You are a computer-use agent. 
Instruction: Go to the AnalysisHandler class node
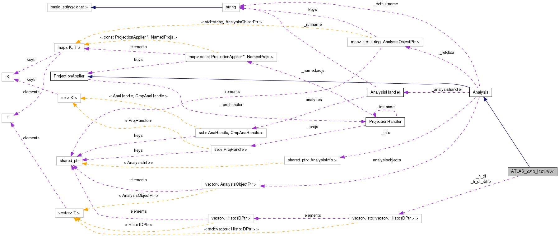(385, 92)
